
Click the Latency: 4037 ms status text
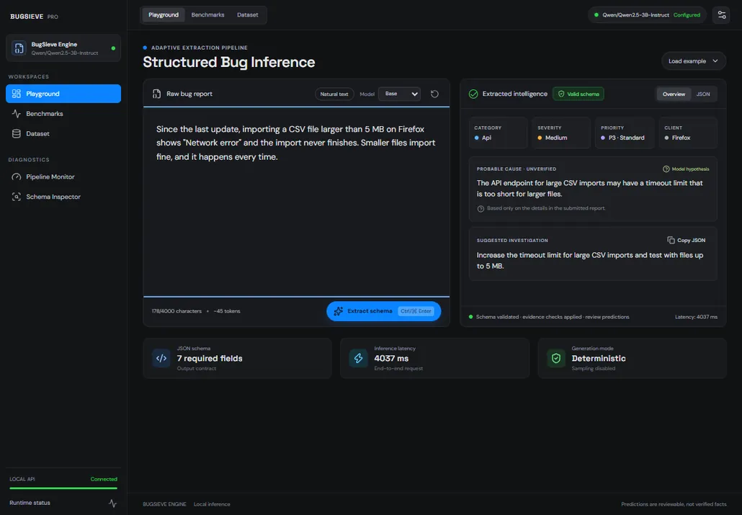click(x=696, y=317)
